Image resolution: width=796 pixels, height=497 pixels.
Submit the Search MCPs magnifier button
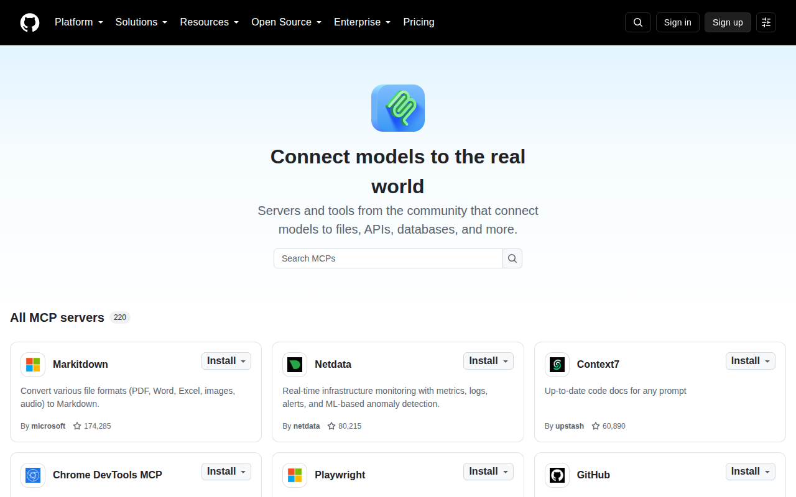[x=512, y=258]
